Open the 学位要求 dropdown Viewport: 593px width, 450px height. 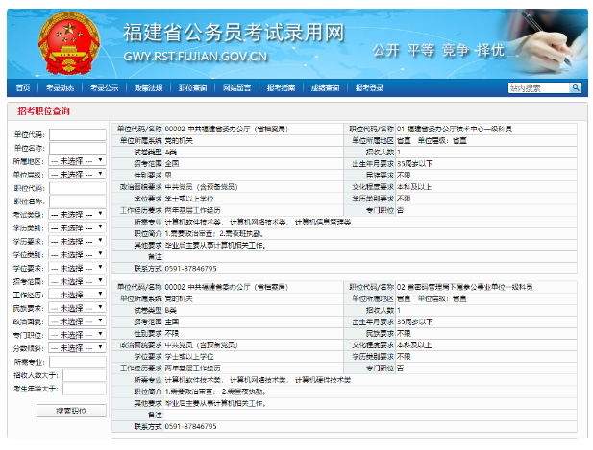pos(77,268)
